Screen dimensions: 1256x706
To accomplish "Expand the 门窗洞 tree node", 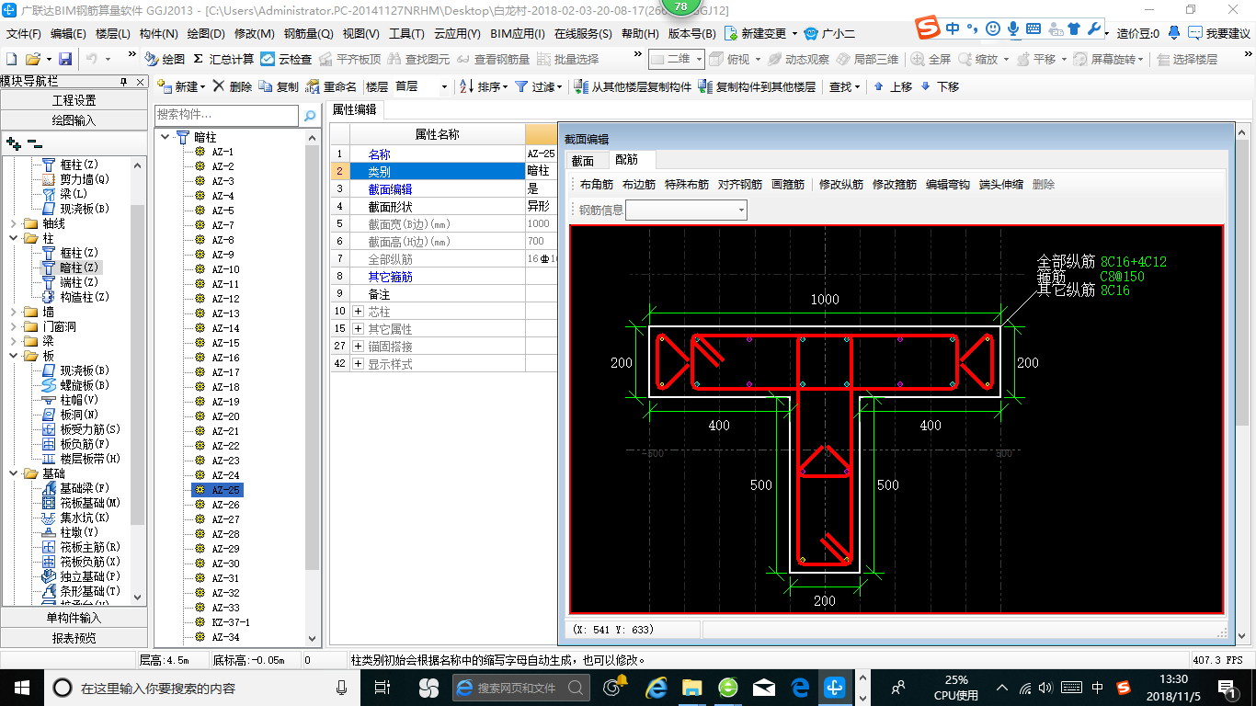I will click(13, 326).
